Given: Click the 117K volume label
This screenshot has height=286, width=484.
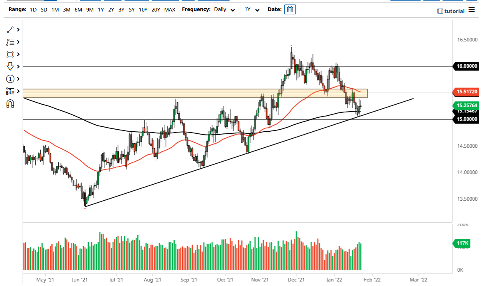Looking at the screenshot, I should pyautogui.click(x=462, y=243).
